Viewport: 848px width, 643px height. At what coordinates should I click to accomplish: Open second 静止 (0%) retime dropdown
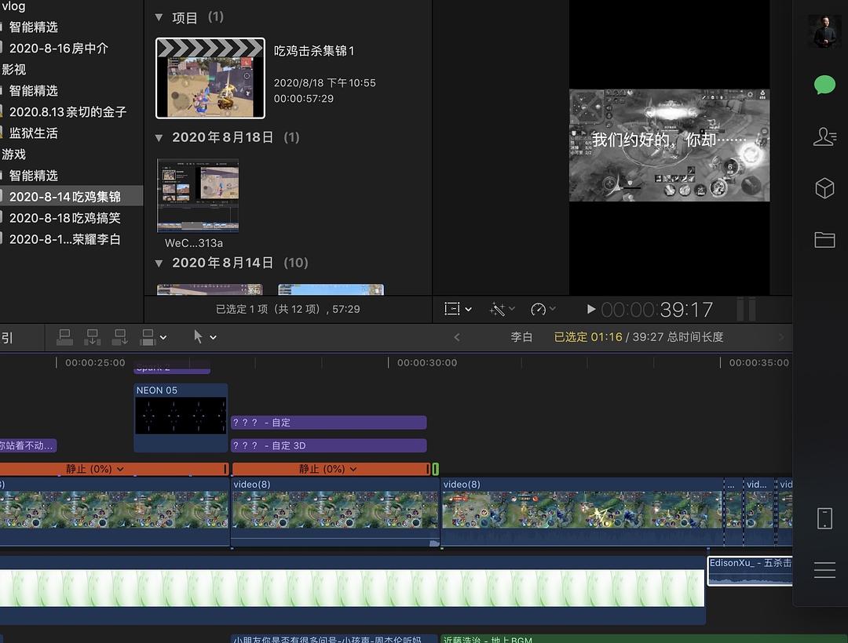(x=353, y=469)
